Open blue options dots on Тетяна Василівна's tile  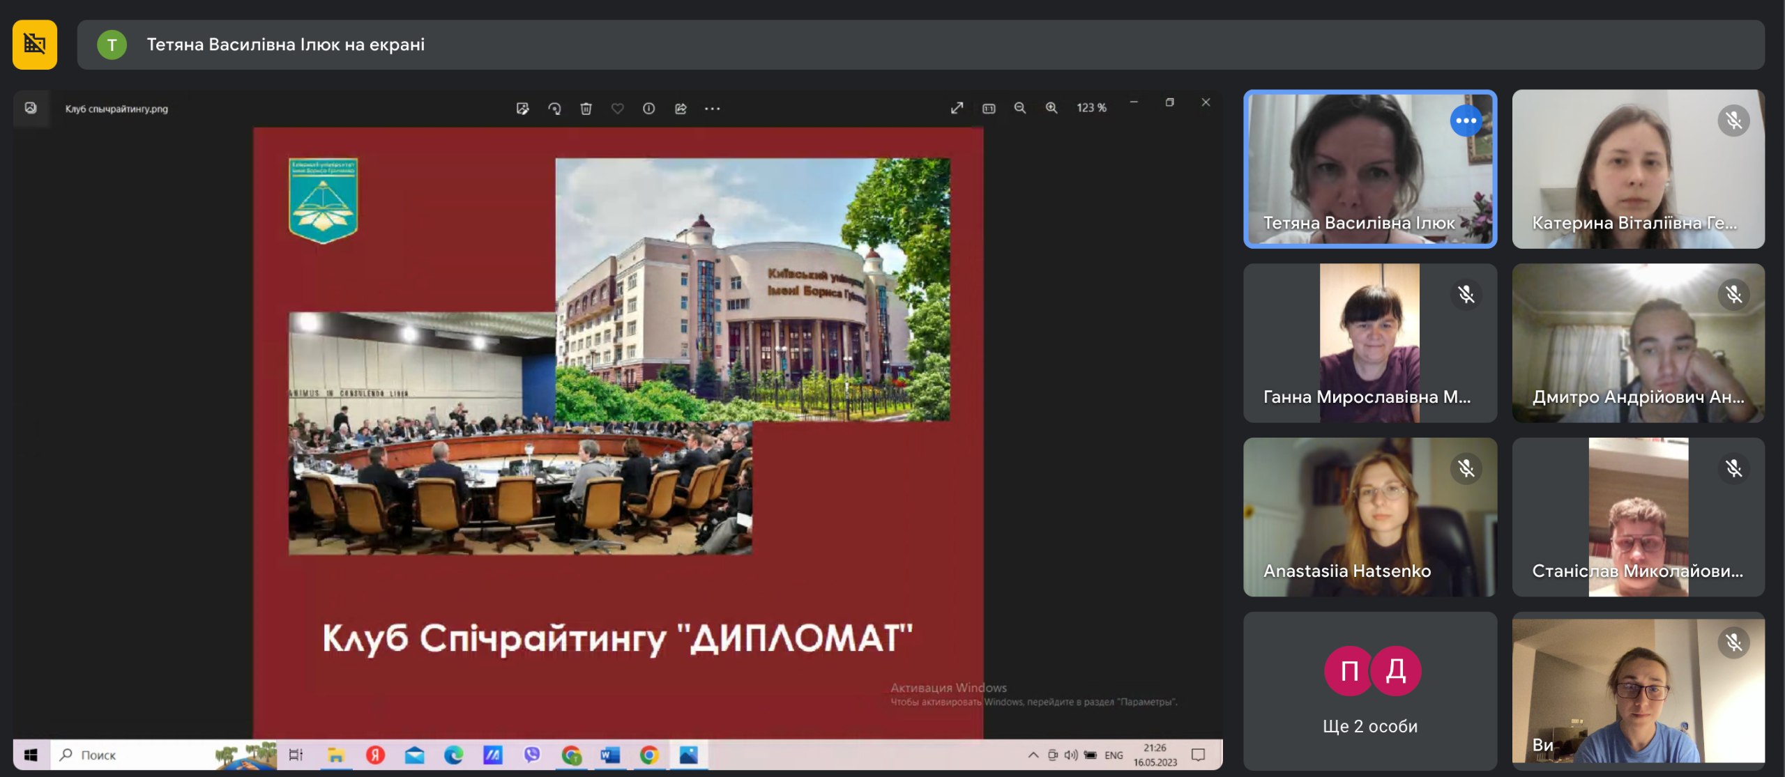pos(1466,121)
